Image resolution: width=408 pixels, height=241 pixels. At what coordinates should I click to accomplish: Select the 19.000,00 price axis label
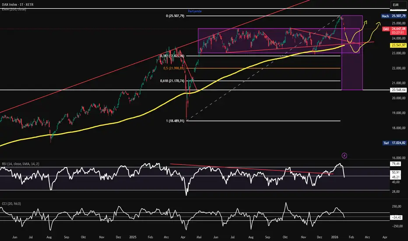click(x=399, y=113)
